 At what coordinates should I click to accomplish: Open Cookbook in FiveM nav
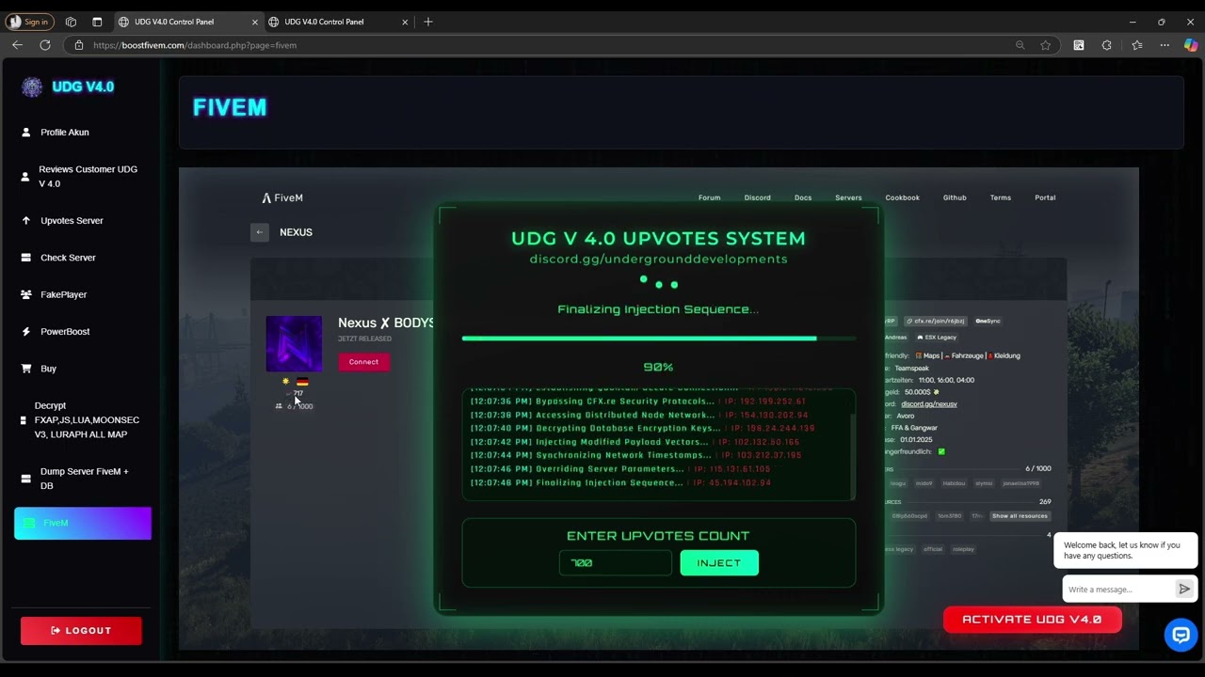pos(902,198)
